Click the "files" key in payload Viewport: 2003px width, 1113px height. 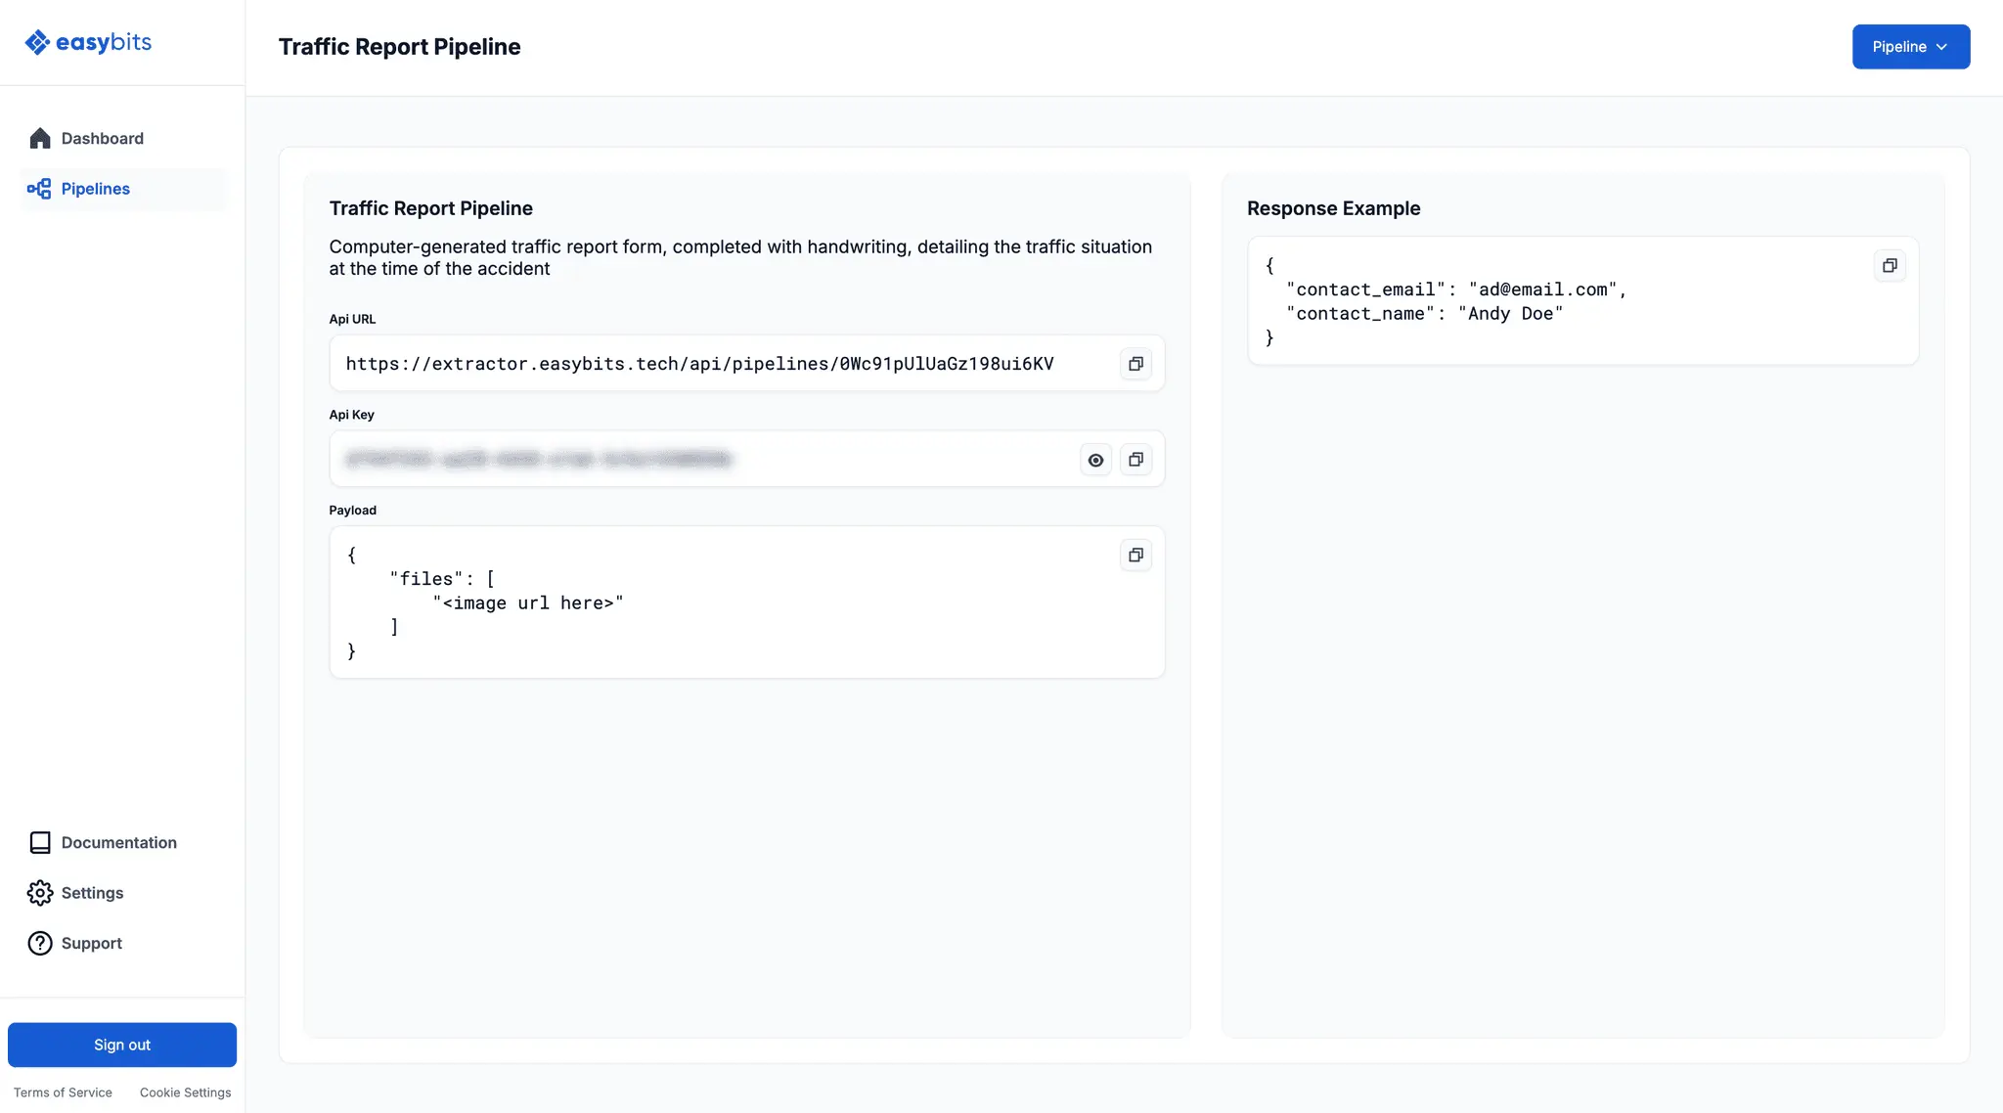coord(426,579)
